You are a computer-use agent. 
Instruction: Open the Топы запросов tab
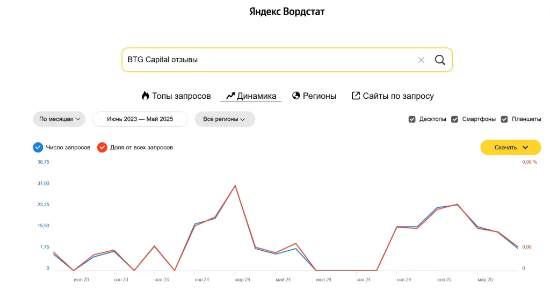(x=176, y=96)
